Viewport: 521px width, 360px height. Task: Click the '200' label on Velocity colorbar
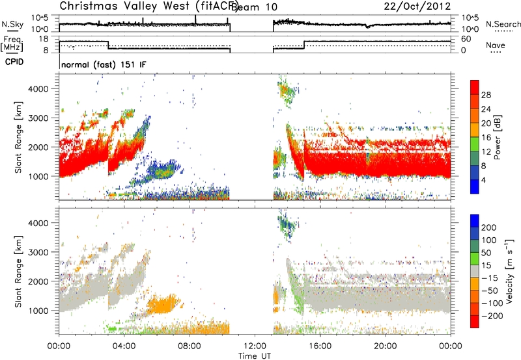[x=489, y=227]
